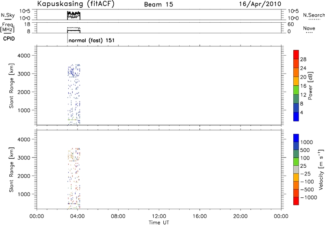Screen dimensions: 325x225
Task: Click the solid line sample under N.Sky
Action: pyautogui.click(x=8, y=19)
